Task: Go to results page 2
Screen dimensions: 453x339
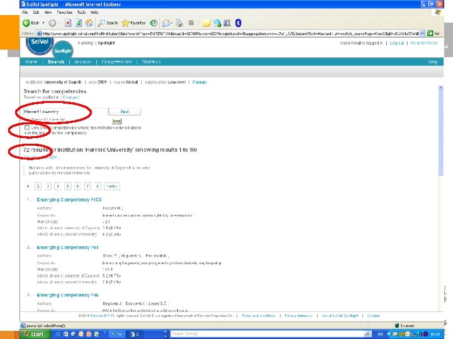Action: click(x=38, y=186)
